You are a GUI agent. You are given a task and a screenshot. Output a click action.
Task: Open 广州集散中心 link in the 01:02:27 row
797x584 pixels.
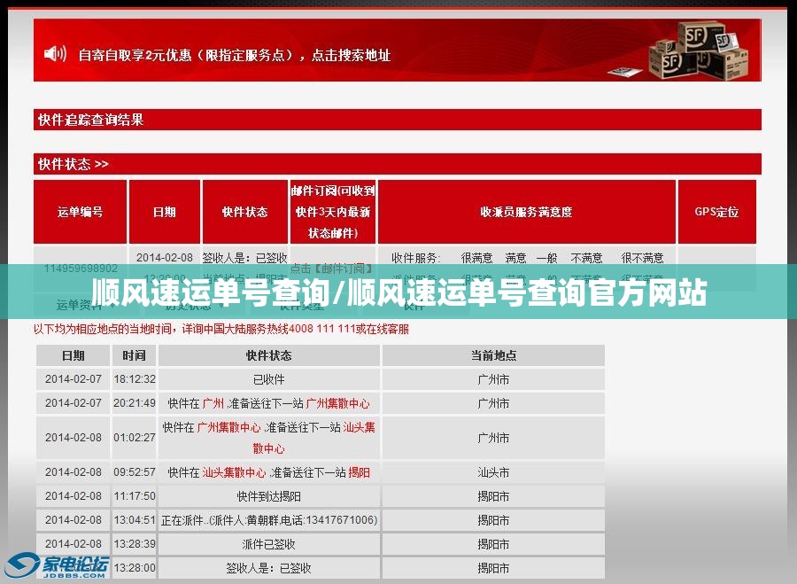[x=228, y=427]
